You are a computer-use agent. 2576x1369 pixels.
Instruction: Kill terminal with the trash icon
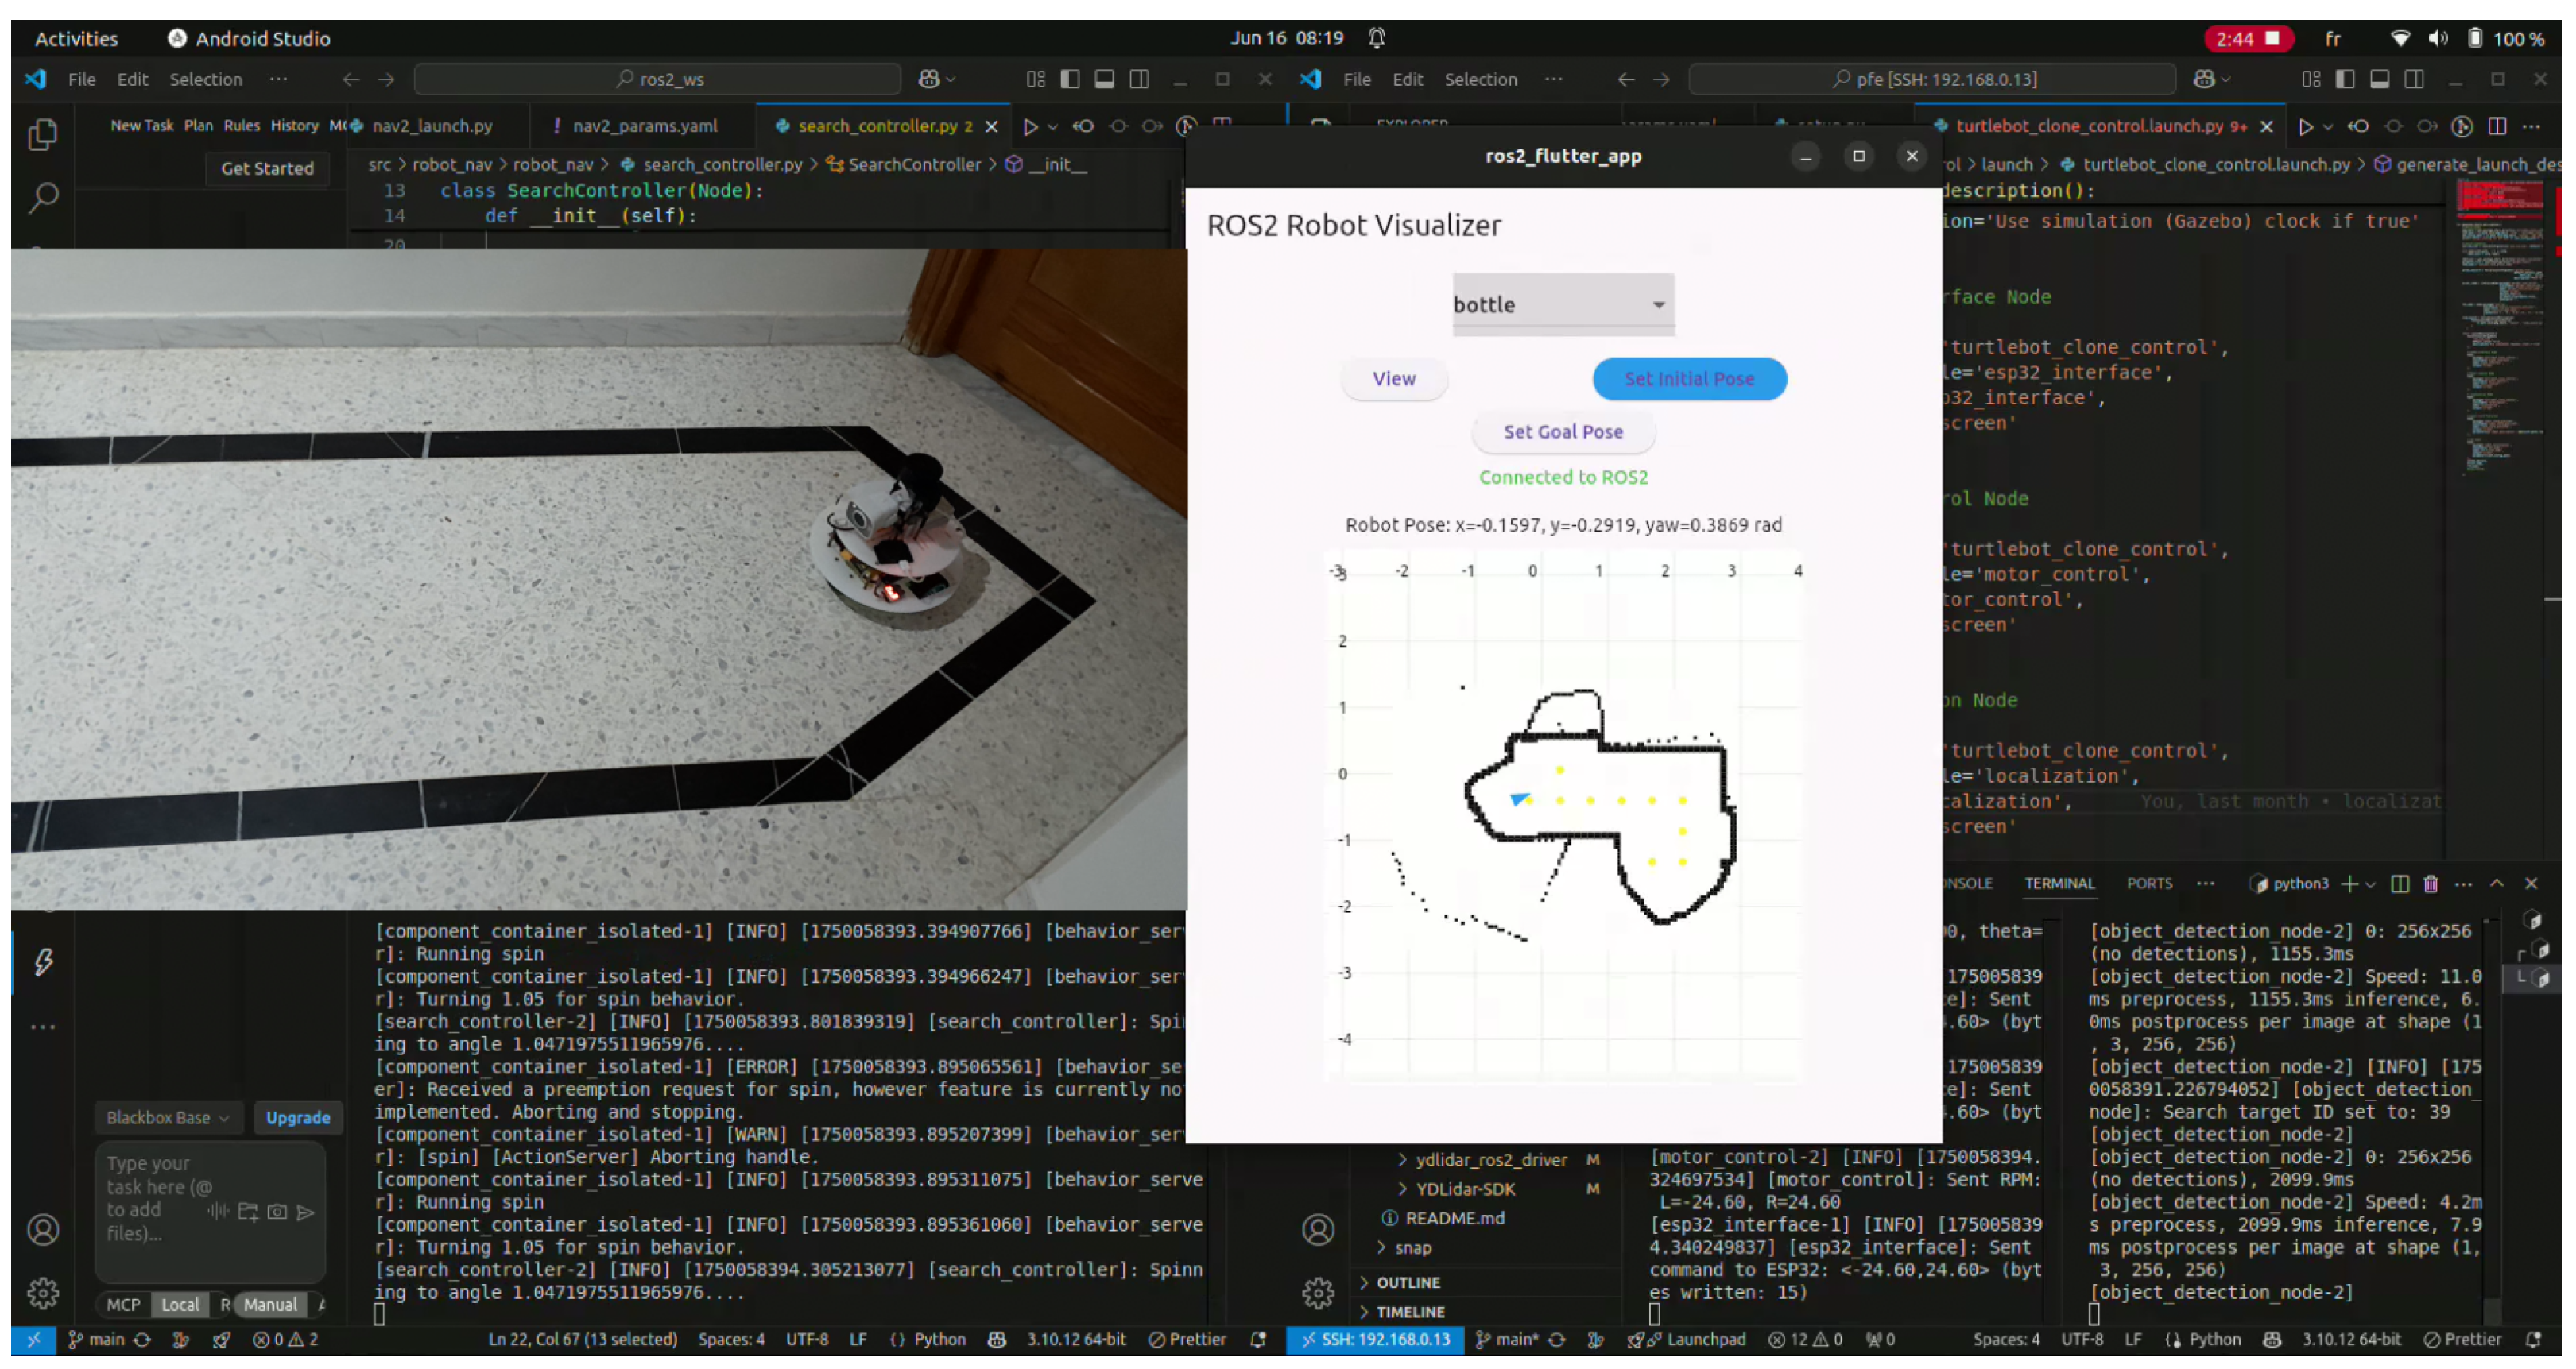click(x=2430, y=884)
